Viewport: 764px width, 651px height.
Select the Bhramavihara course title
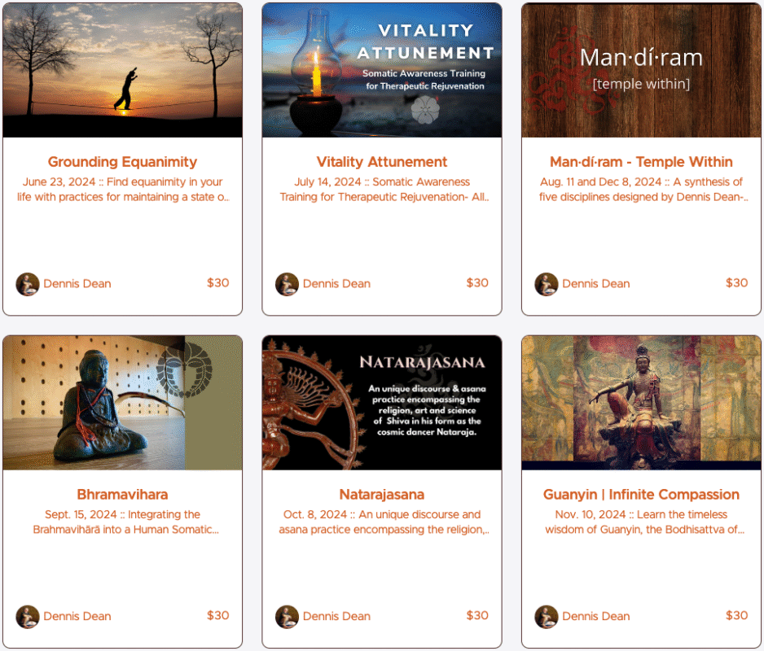tap(122, 494)
